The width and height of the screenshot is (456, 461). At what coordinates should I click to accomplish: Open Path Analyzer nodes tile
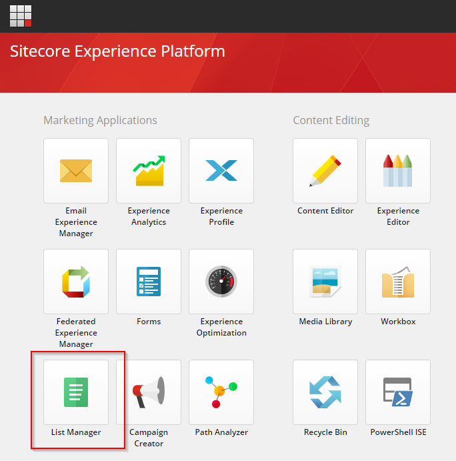coord(221,392)
